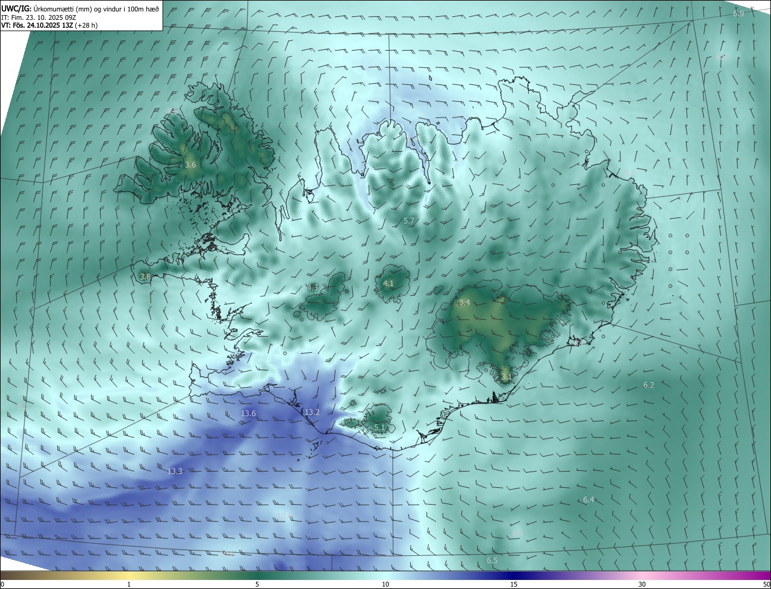
Task: Click the 13.6 precipitable water value
Action: coord(249,413)
